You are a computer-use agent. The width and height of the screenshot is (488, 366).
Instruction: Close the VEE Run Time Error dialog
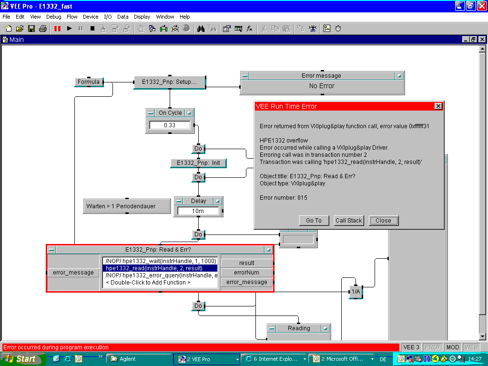(x=383, y=220)
